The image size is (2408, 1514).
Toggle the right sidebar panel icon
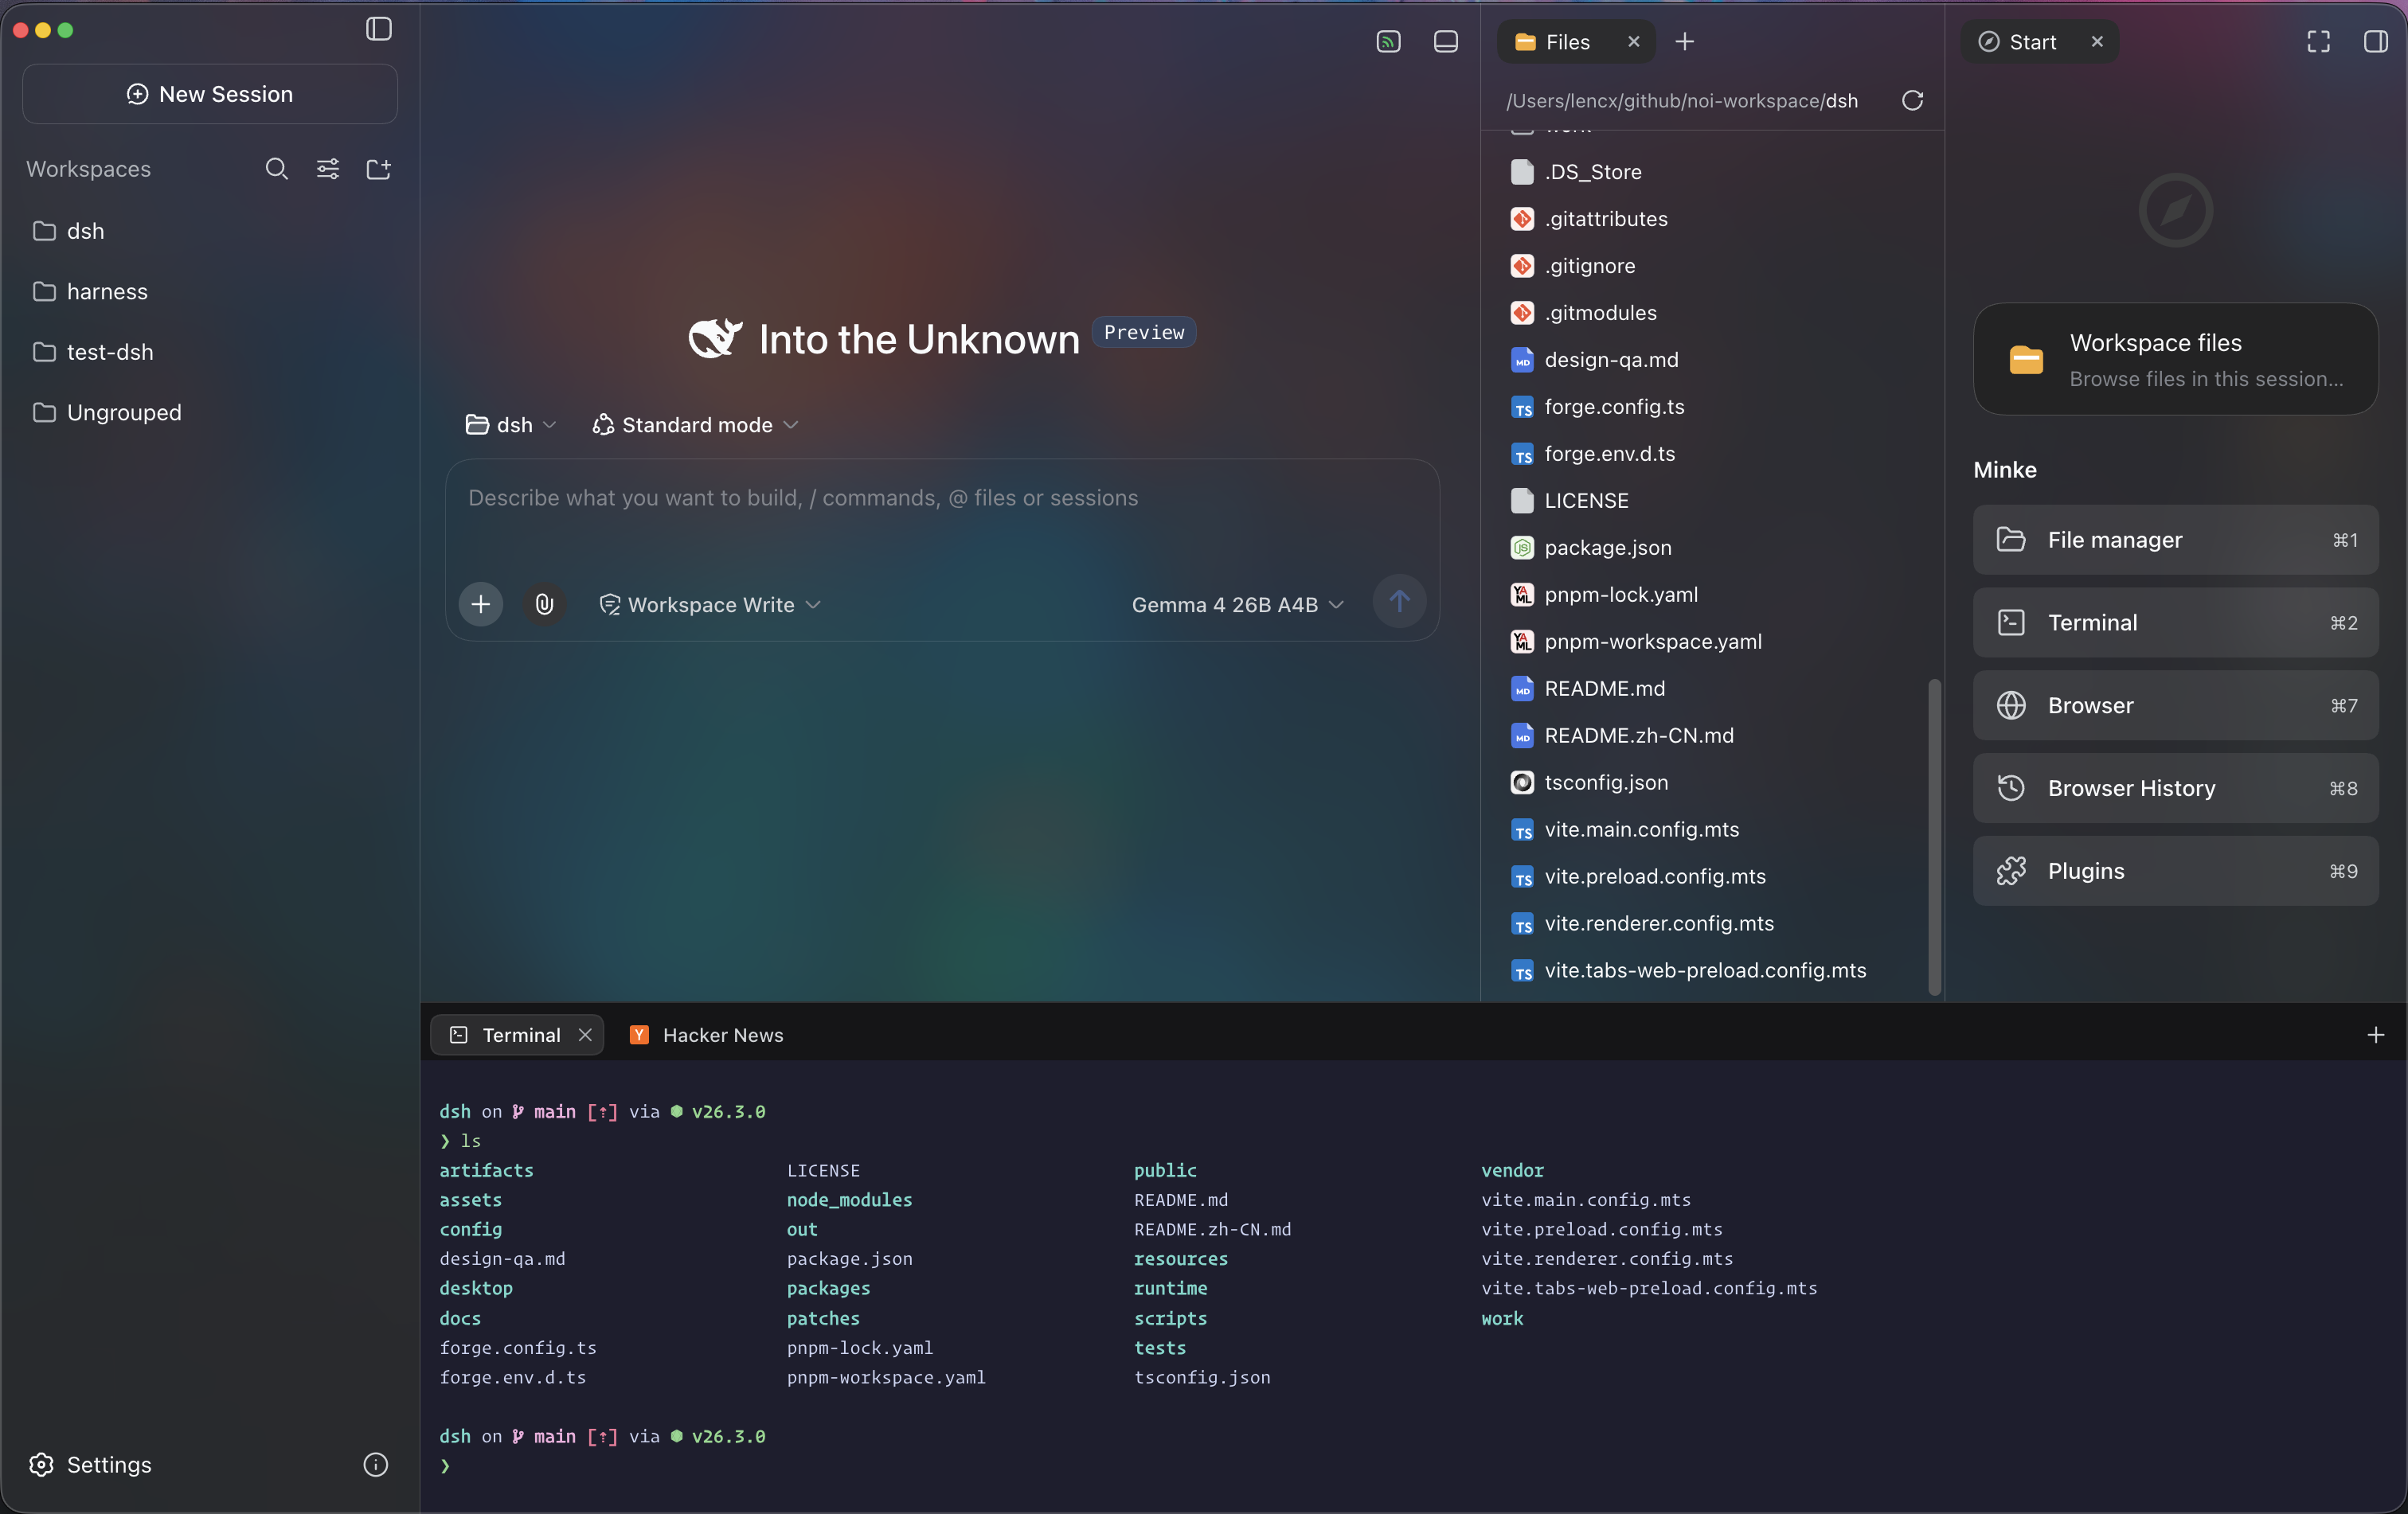[2376, 41]
